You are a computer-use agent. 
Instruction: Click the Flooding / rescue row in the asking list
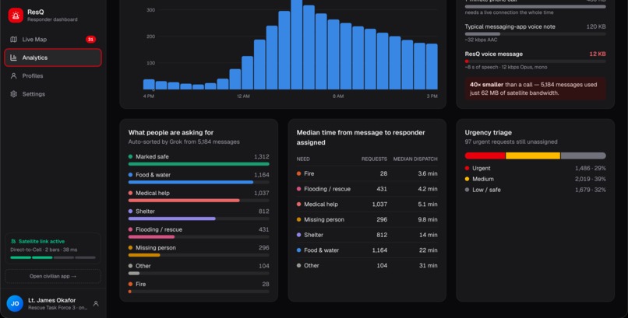199,233
